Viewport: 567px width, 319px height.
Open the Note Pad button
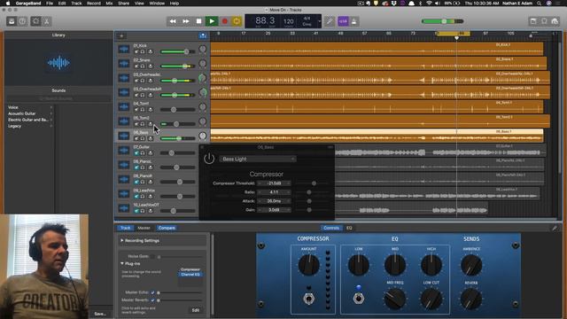tap(533, 21)
